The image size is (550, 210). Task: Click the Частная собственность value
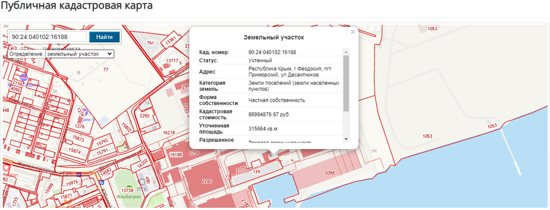(277, 100)
